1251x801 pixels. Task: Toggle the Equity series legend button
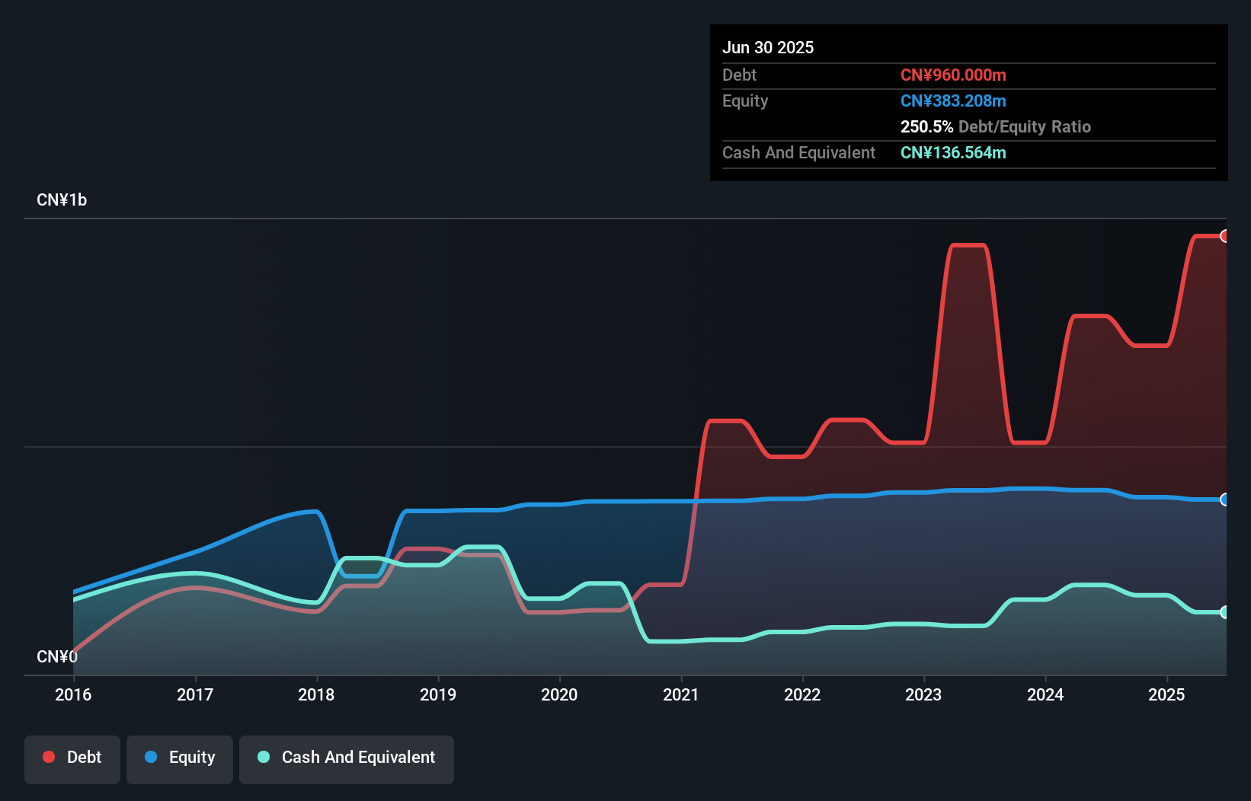[180, 759]
